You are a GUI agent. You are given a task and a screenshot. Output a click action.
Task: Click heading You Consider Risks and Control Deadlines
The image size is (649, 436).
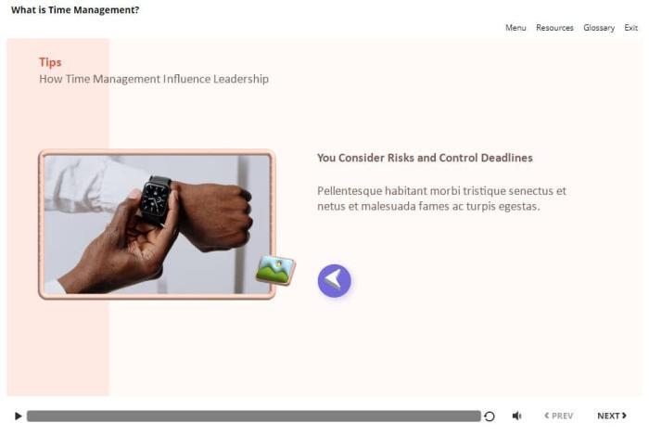tap(425, 158)
